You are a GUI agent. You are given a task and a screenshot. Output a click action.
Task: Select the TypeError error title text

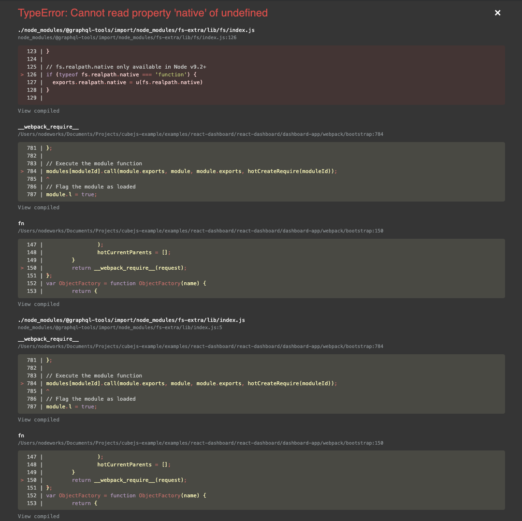tap(143, 13)
